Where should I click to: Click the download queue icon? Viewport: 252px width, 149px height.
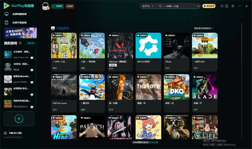click(x=5, y=133)
